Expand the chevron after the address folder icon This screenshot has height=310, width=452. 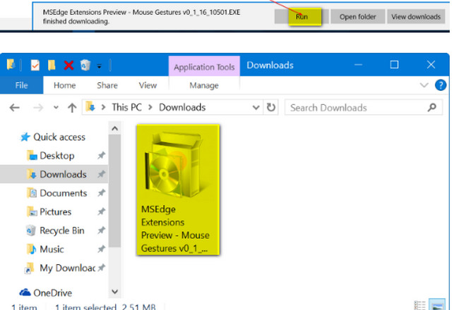point(103,108)
